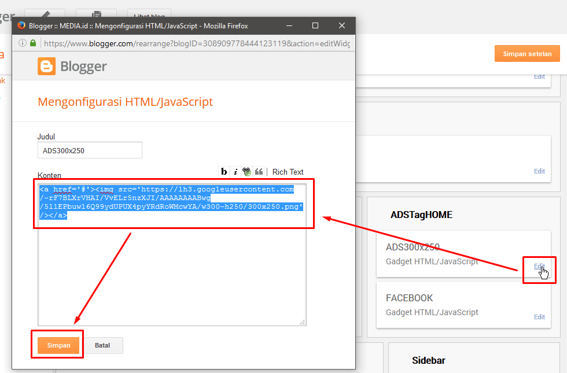
Task: Click the Mengonfigurasi HTML/JavaScript heading
Action: point(125,102)
